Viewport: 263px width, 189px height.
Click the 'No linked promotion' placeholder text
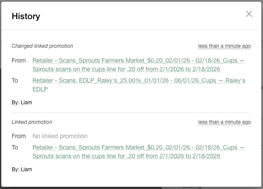[x=60, y=136]
